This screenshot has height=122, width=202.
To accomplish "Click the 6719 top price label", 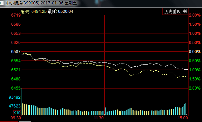I will (x=16, y=15).
